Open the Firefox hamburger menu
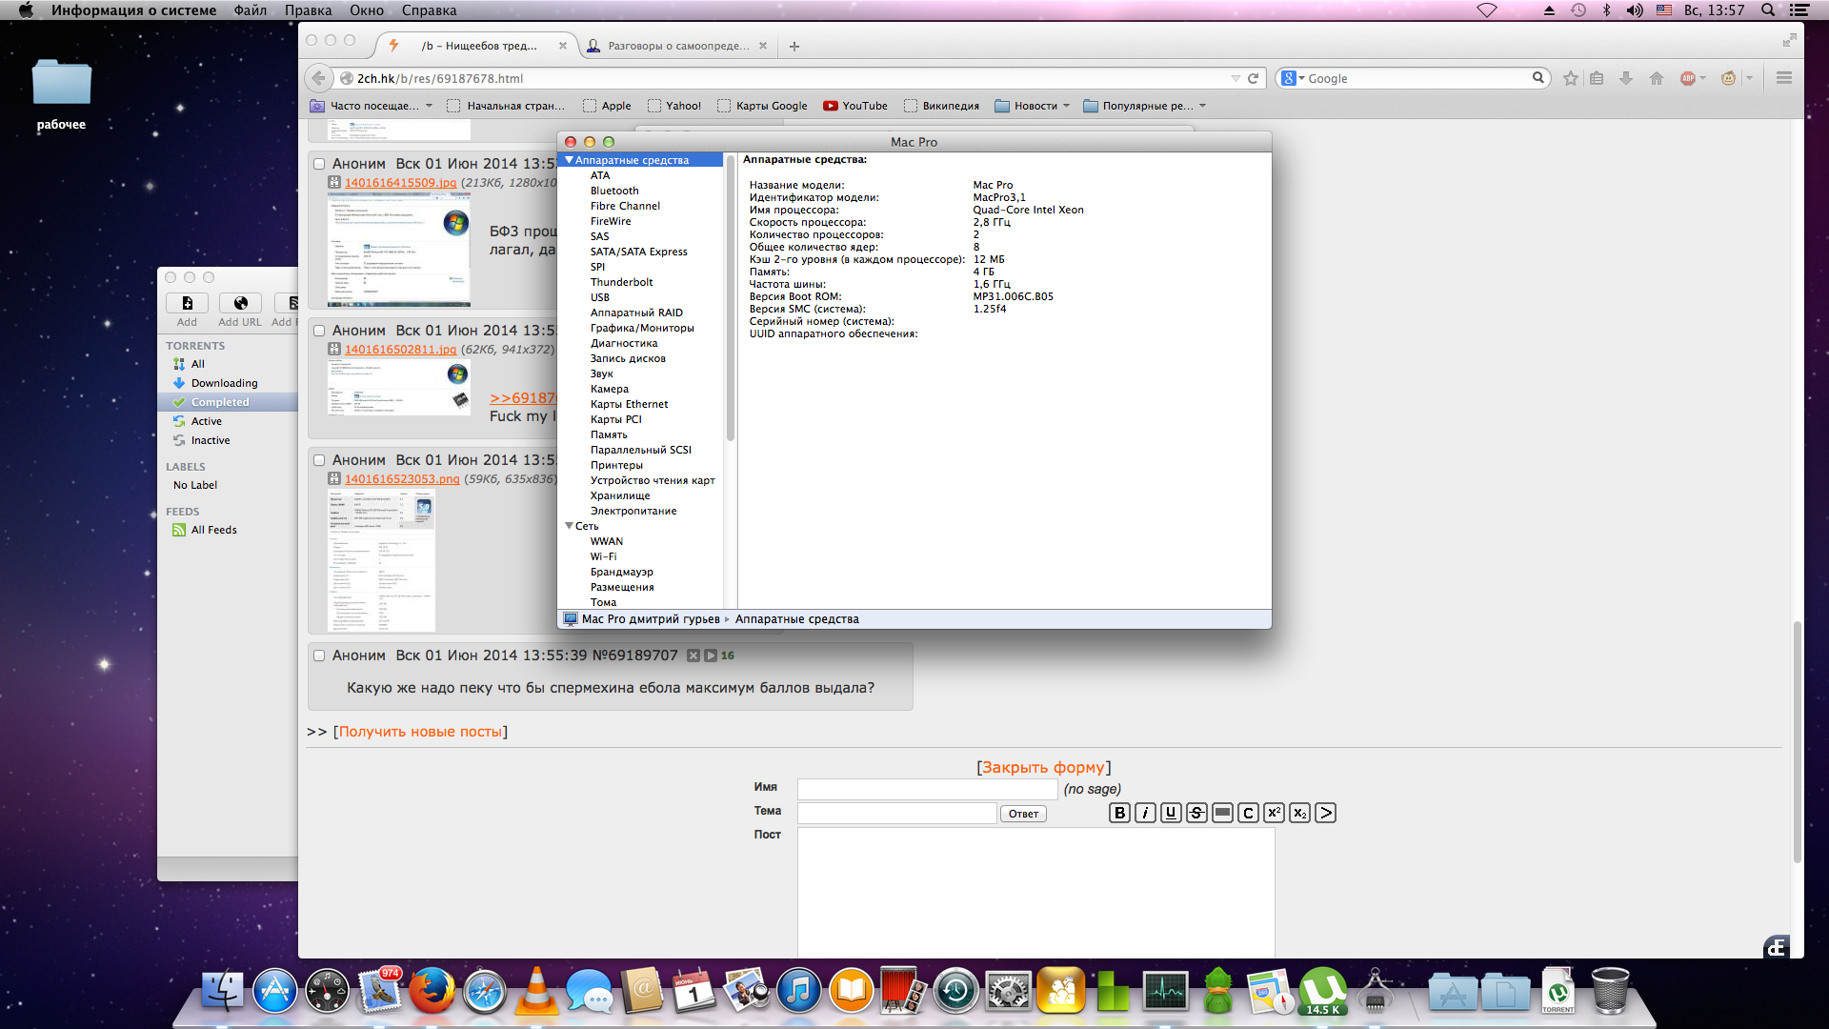The width and height of the screenshot is (1829, 1029). 1784,78
